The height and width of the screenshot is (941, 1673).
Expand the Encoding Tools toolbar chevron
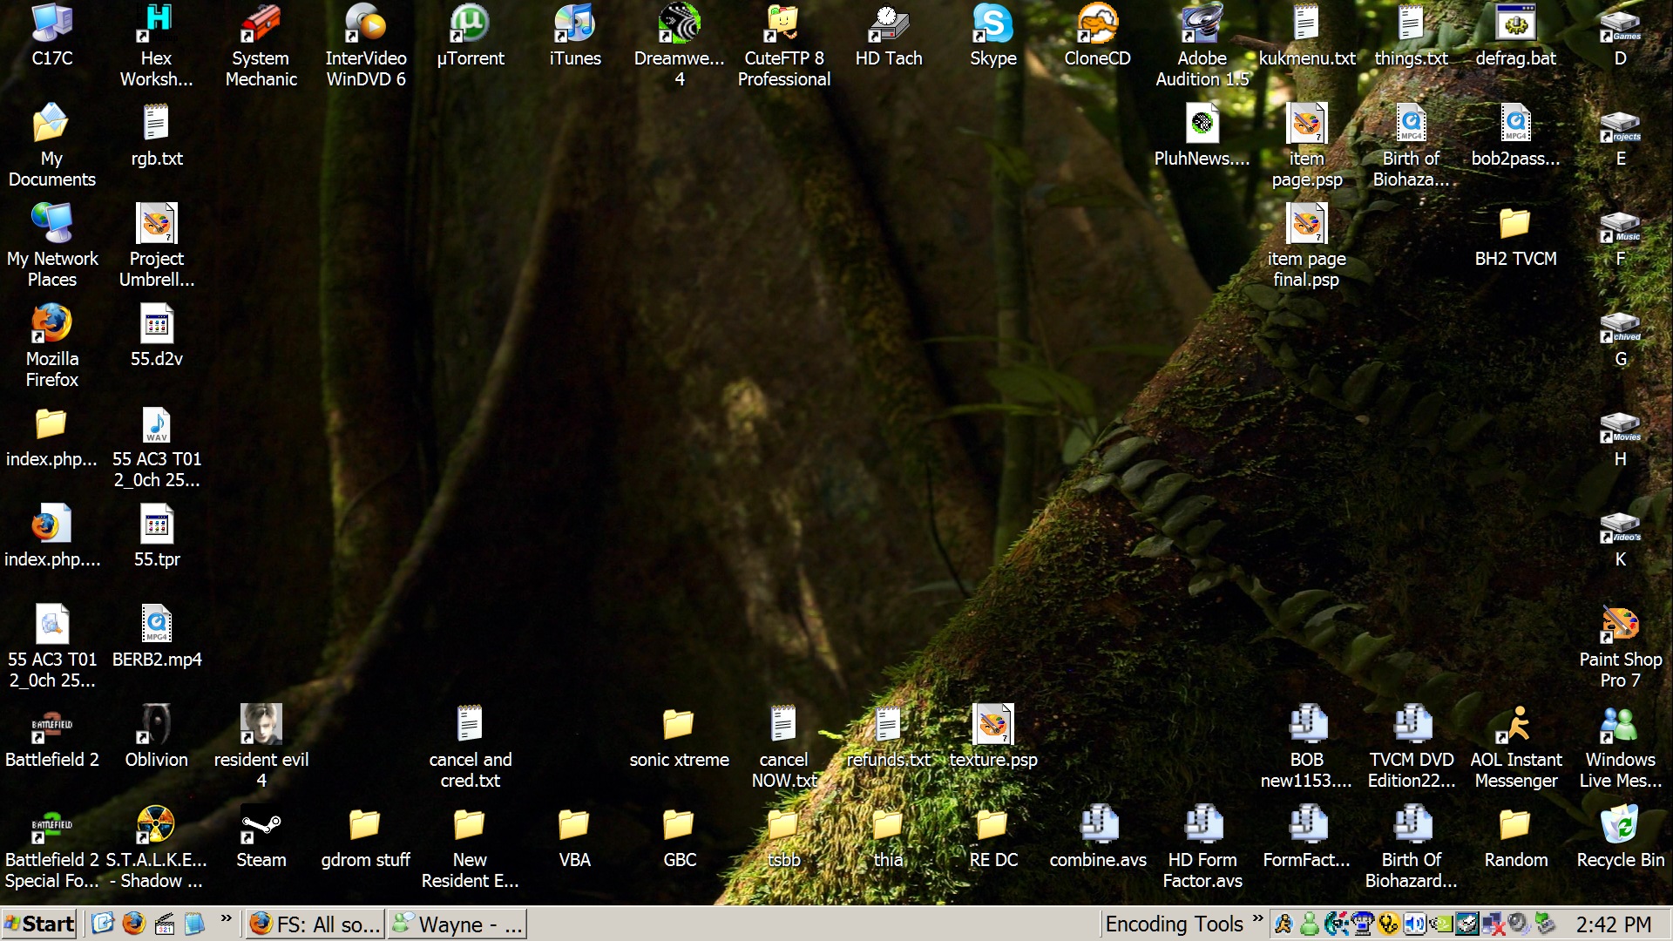pos(1257,917)
